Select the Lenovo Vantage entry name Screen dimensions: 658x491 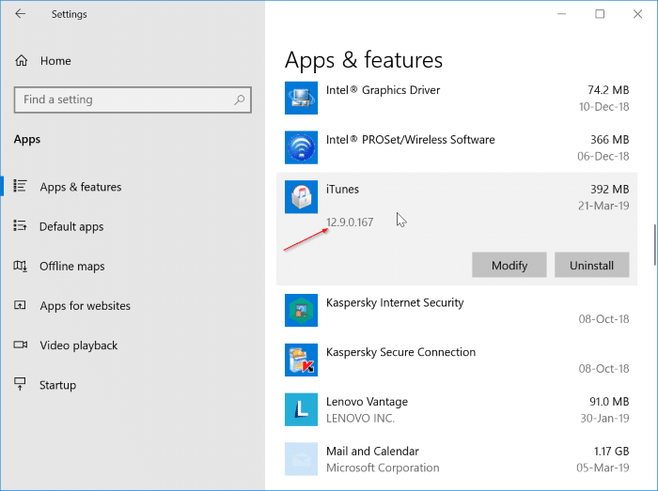pyautogui.click(x=367, y=402)
